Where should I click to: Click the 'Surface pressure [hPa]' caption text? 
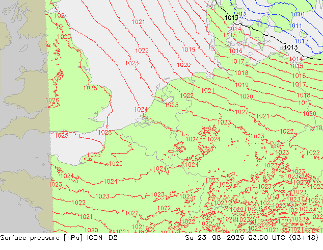coord(41,238)
